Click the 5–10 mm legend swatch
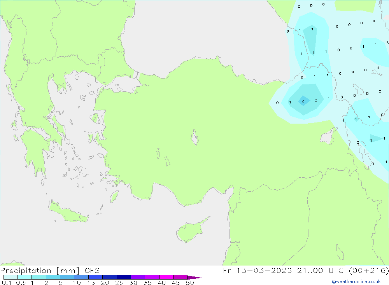This screenshot has width=389, height=285. pos(67,277)
